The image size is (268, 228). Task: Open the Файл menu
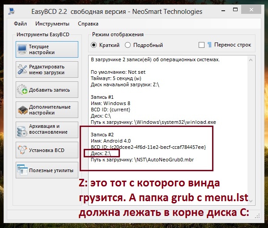(x=20, y=24)
